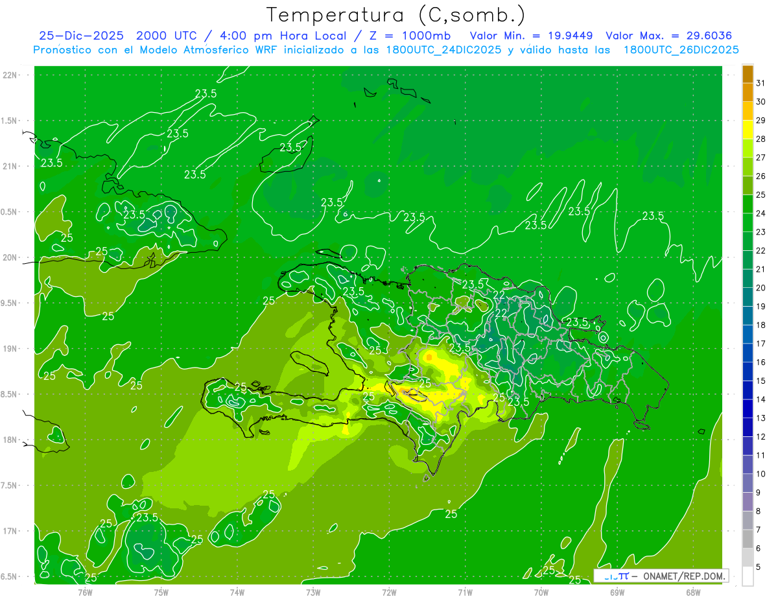This screenshot has height=601, width=778.
Task: Click the blue logo beside ONAMET/REP.DOM.
Action: coord(616,576)
